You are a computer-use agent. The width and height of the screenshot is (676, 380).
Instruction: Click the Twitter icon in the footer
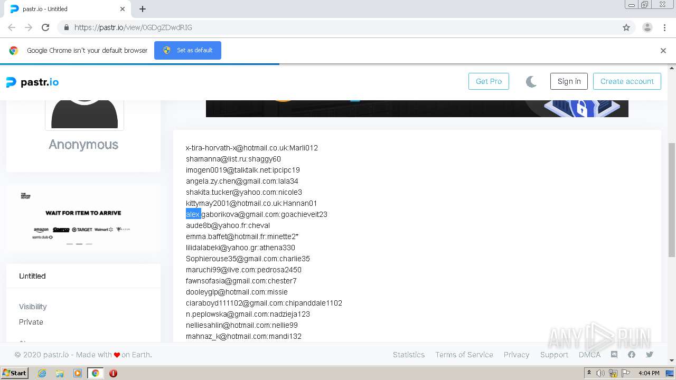coord(650,355)
